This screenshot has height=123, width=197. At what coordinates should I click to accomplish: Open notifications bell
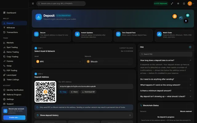184,3
